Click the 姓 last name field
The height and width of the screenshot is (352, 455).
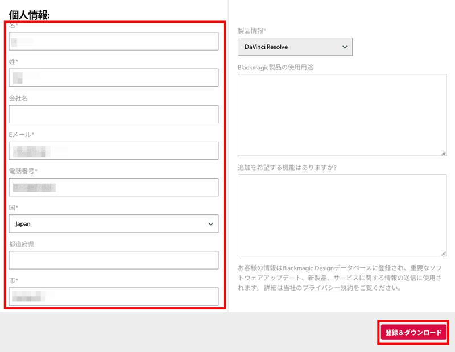point(113,77)
